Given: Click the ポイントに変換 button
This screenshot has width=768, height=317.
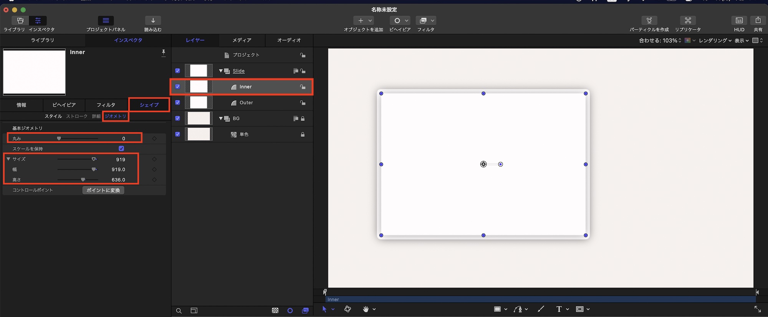Looking at the screenshot, I should pyautogui.click(x=103, y=190).
